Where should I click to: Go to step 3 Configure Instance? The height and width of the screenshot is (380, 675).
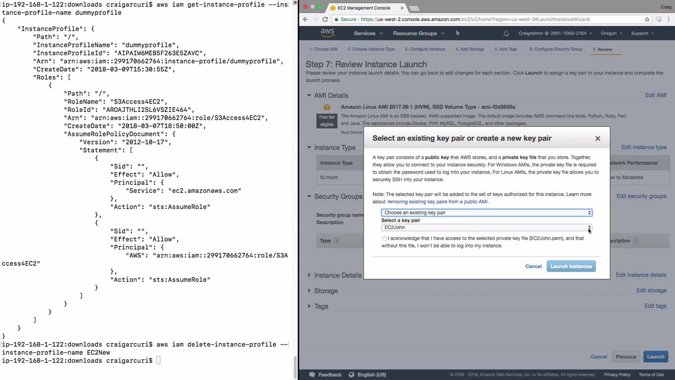click(x=425, y=49)
